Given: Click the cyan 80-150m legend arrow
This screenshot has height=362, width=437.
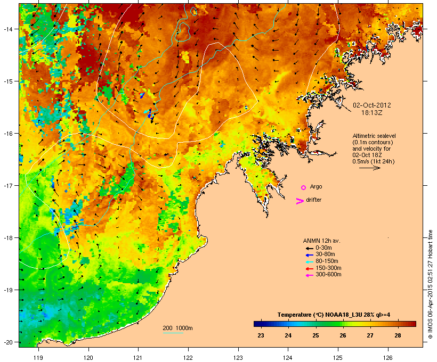Looking at the screenshot, I should (x=309, y=262).
